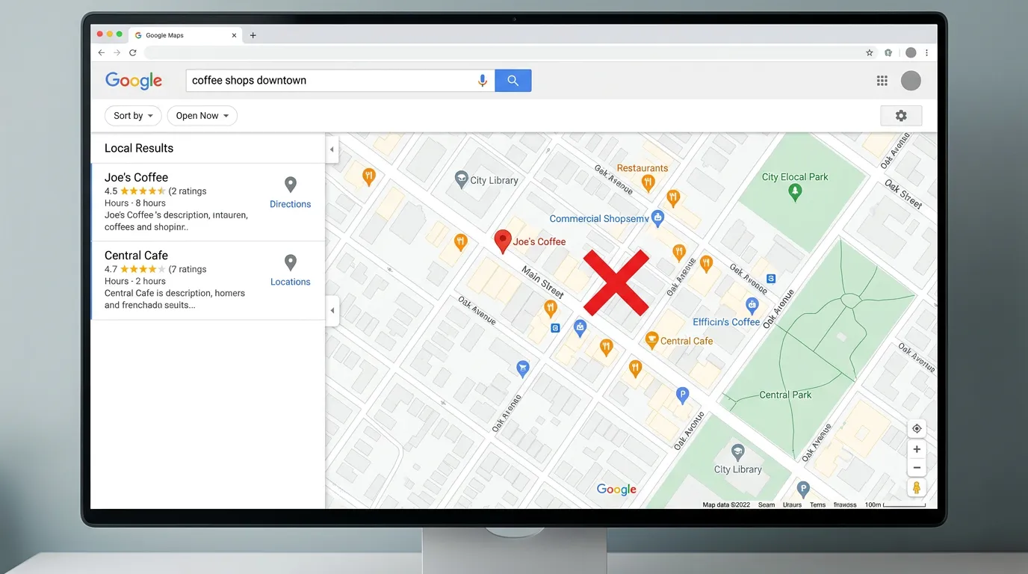Click the blue magnifier search button
The width and height of the screenshot is (1028, 574).
point(513,81)
